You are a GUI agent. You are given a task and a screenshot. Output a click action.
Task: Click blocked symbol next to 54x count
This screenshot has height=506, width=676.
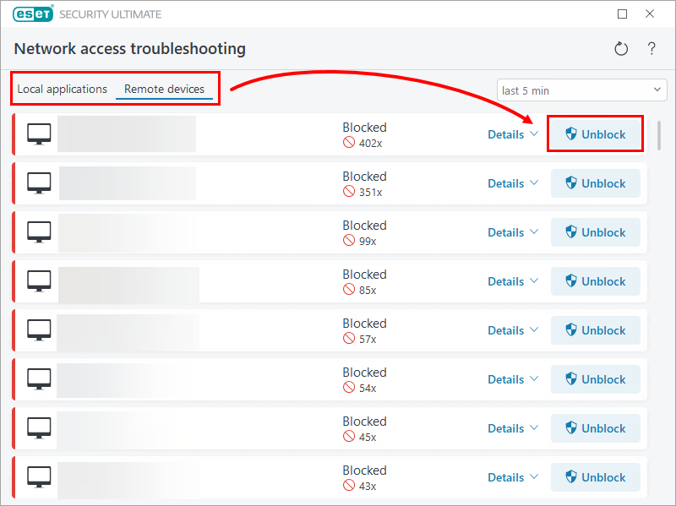[x=348, y=388]
